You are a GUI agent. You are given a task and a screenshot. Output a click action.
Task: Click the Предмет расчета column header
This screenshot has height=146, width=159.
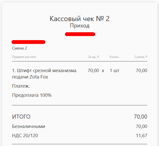tap(24, 57)
